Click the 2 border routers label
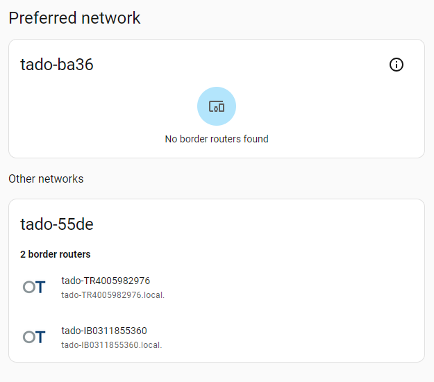The image size is (434, 382). point(56,254)
